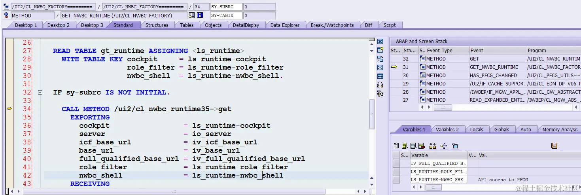Click the blue information icon in header
581x195 pixels.
click(200, 15)
